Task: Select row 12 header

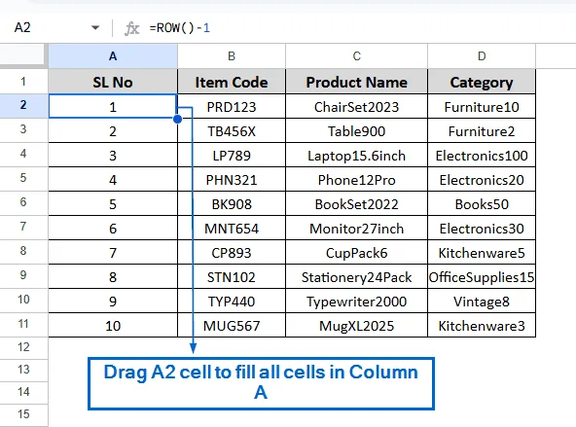Action: (23, 347)
